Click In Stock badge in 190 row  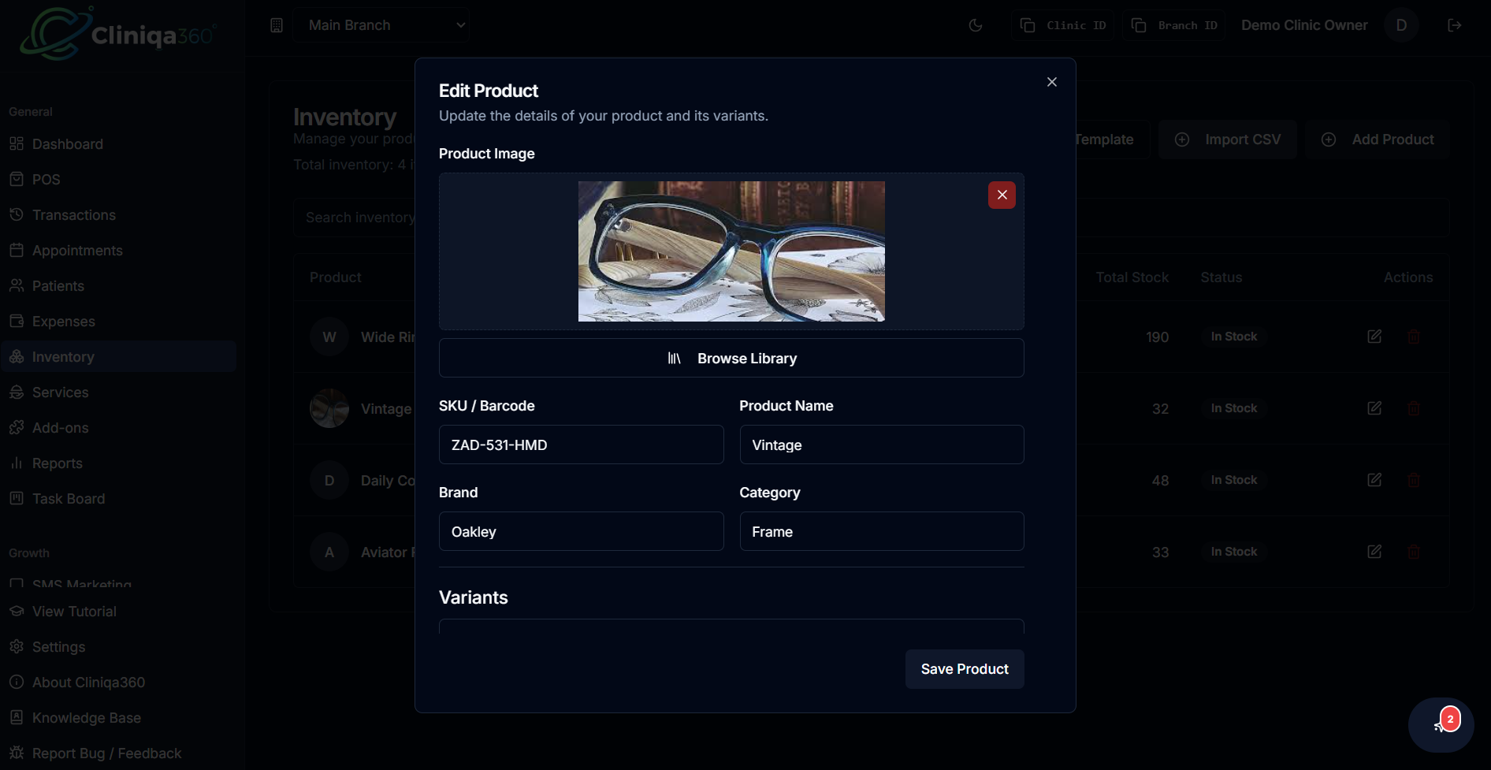pos(1234,337)
